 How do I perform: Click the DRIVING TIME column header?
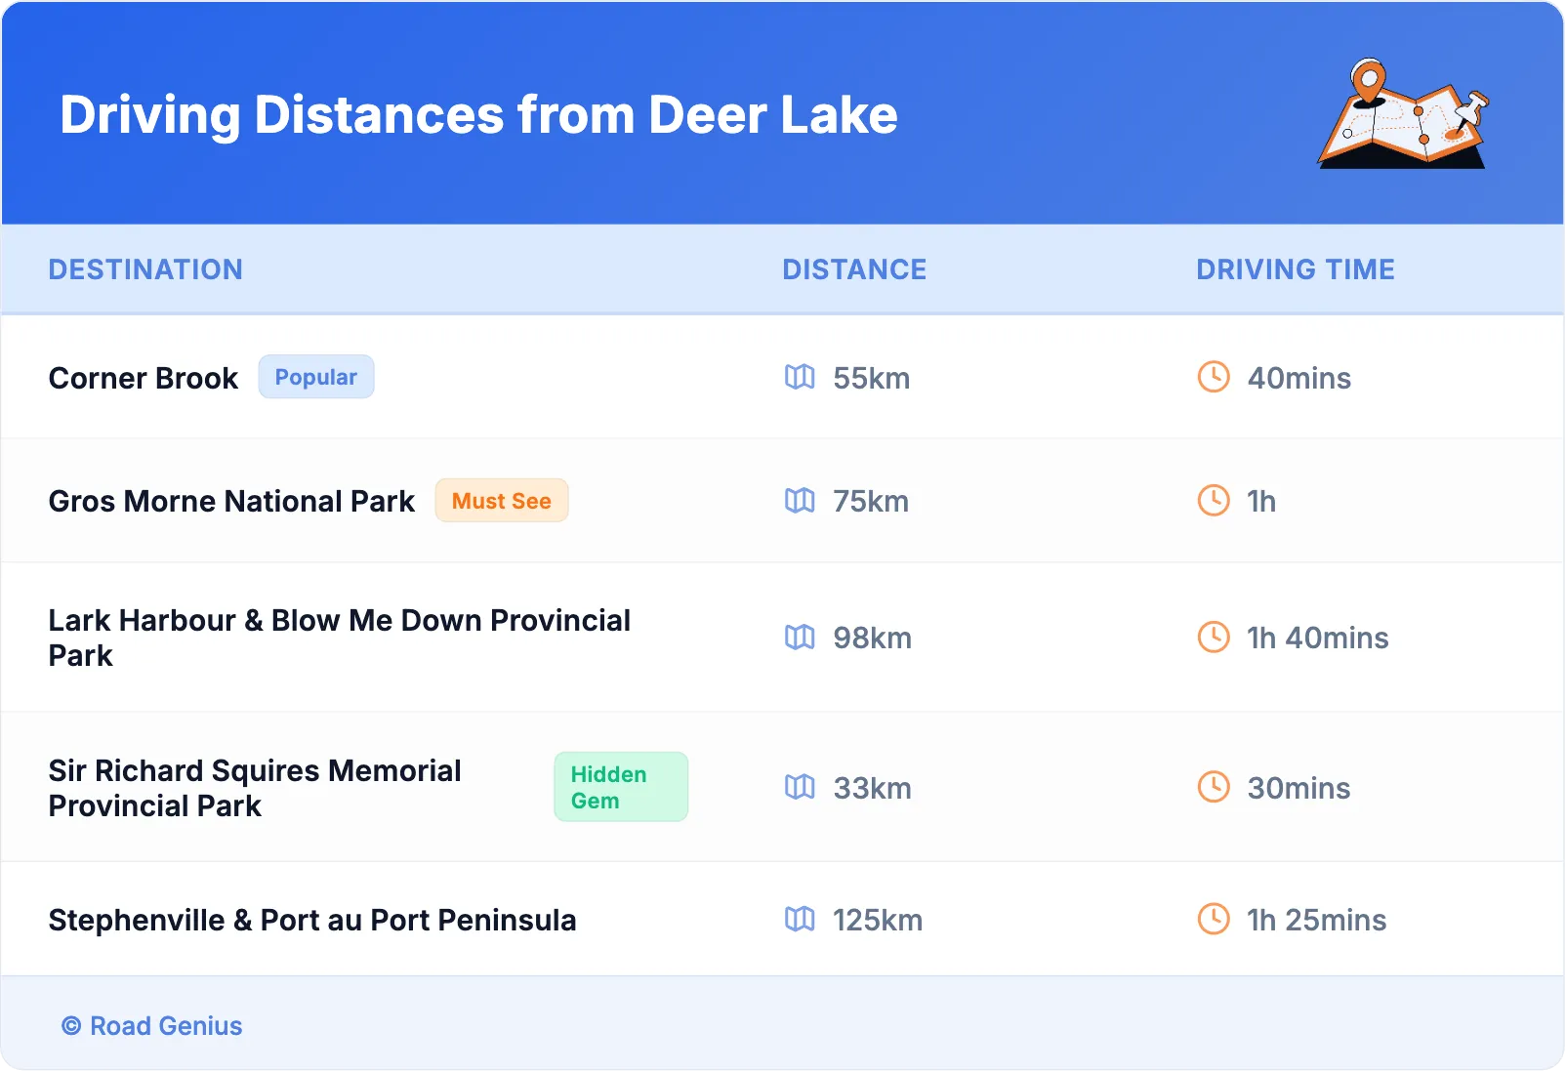pyautogui.click(x=1296, y=269)
